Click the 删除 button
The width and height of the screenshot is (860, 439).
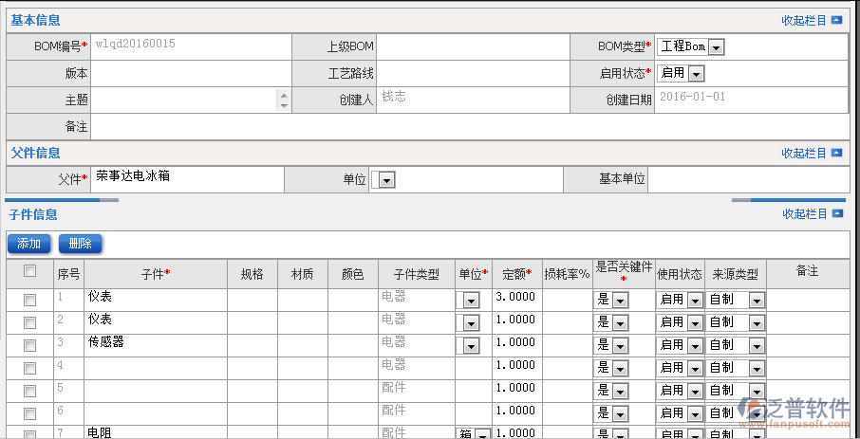coord(80,244)
